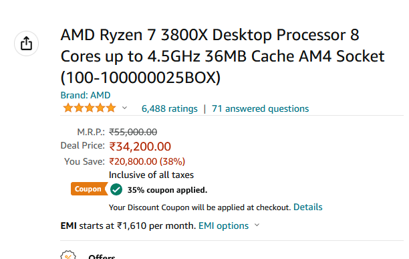
Task: Click the share icon button
Action: pos(26,44)
